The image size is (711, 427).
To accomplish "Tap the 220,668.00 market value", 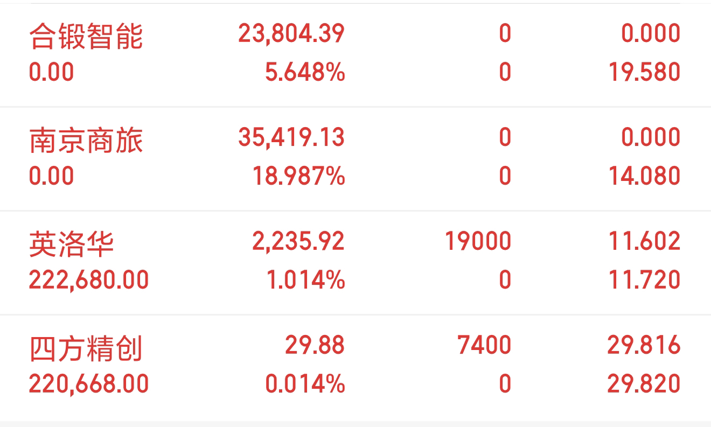I will [x=89, y=384].
